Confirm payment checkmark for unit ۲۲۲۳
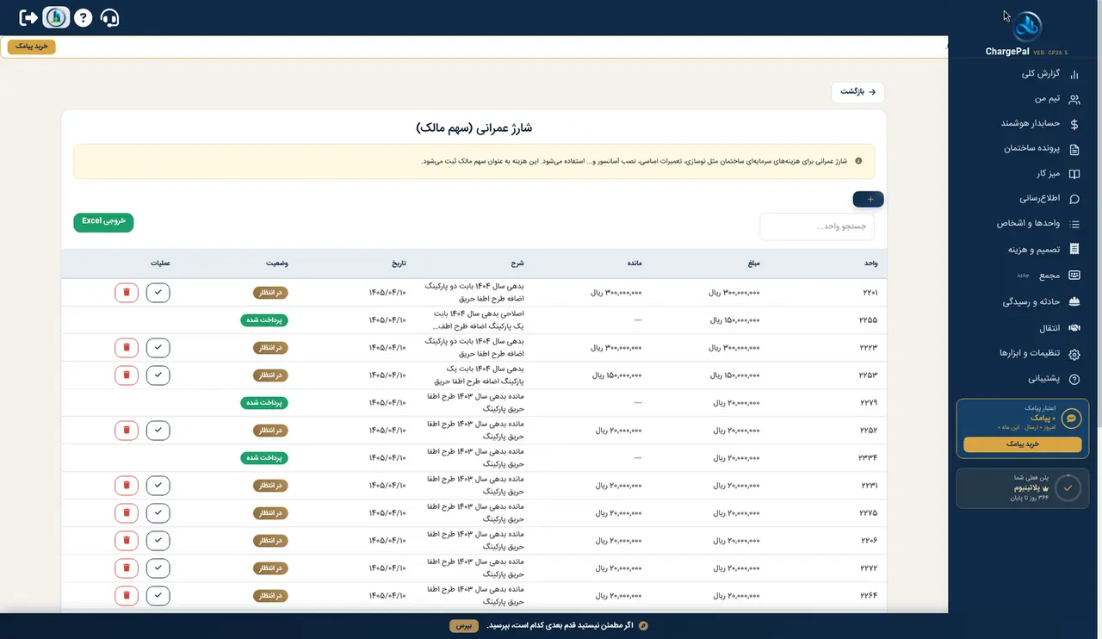Viewport: 1102px width, 639px height. [158, 347]
